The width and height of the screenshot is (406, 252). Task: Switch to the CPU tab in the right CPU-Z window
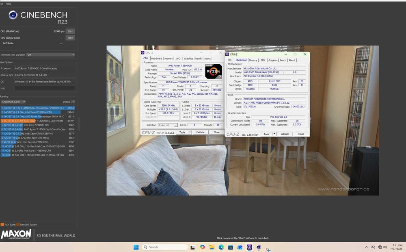point(230,60)
